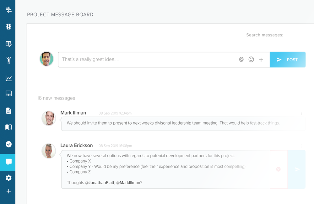The image size is (314, 204).
Task: Open the settings gear icon in sidebar
Action: pyautogui.click(x=8, y=178)
